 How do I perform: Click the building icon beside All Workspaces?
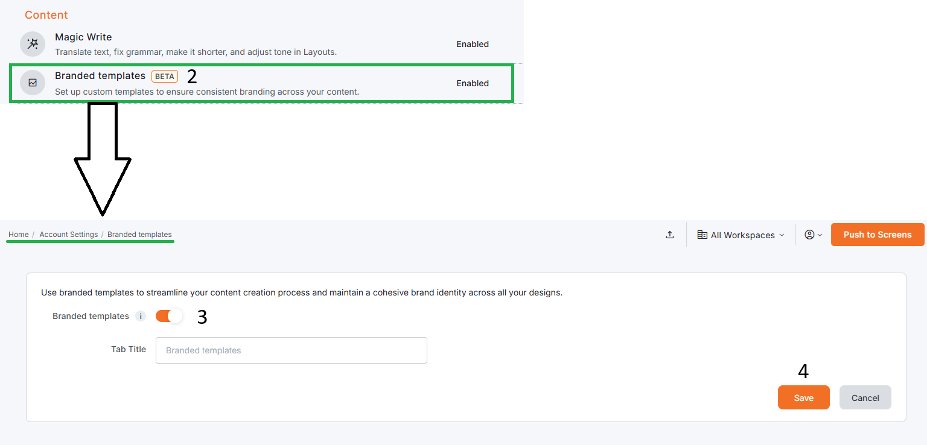[x=702, y=235]
